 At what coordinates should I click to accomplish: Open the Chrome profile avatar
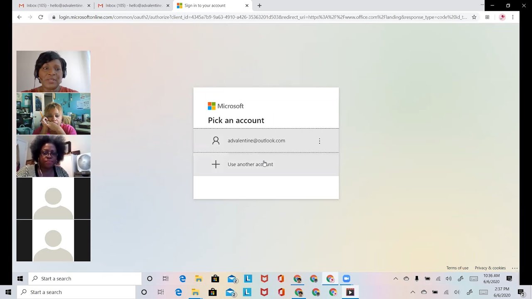(x=502, y=17)
